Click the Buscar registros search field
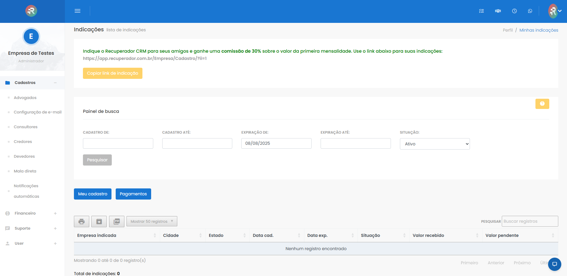Screen dimensions: 567x276 529,221
